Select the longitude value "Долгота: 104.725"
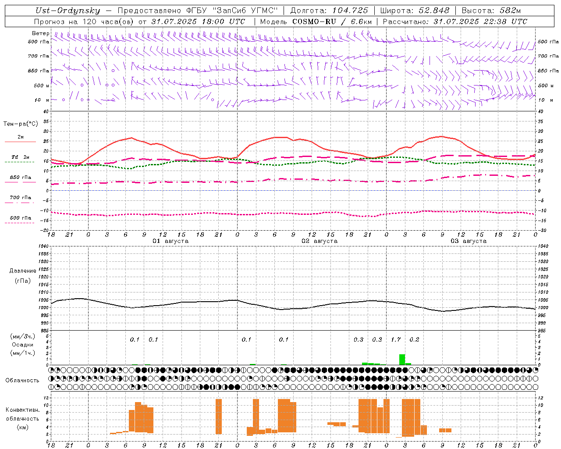Screen dimensions: 561x449 pyautogui.click(x=329, y=11)
